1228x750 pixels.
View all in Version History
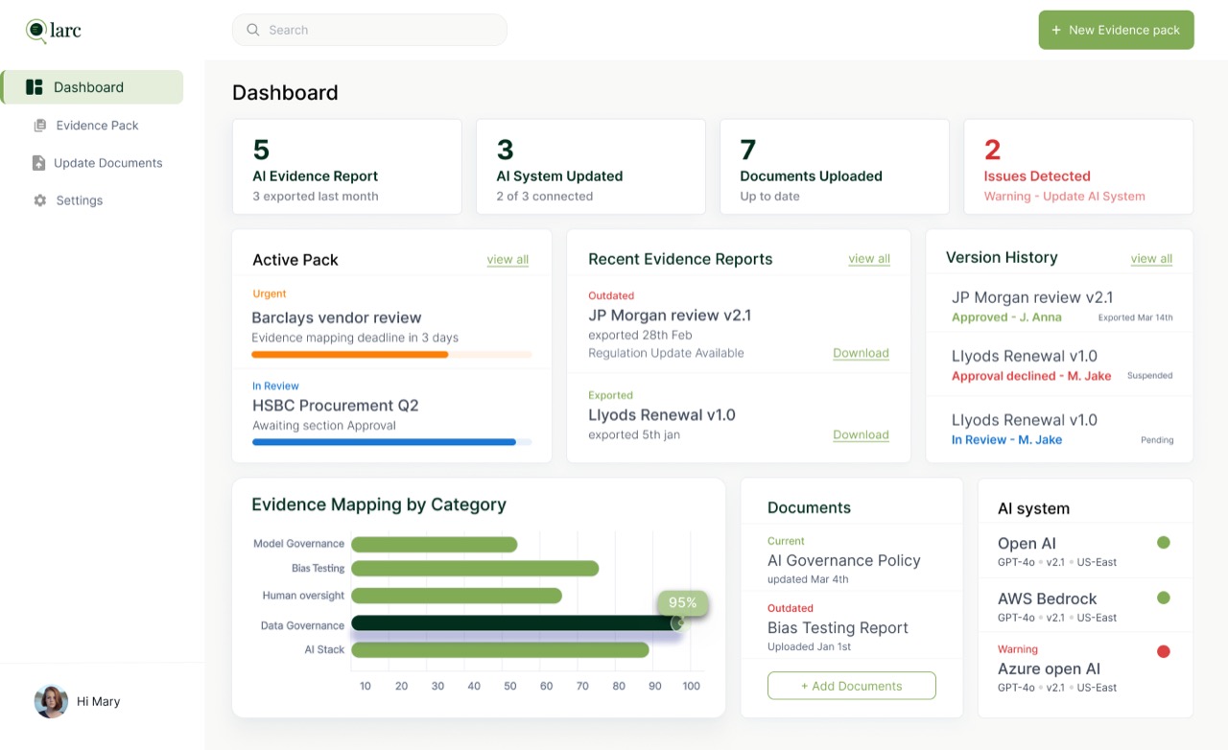point(1151,259)
